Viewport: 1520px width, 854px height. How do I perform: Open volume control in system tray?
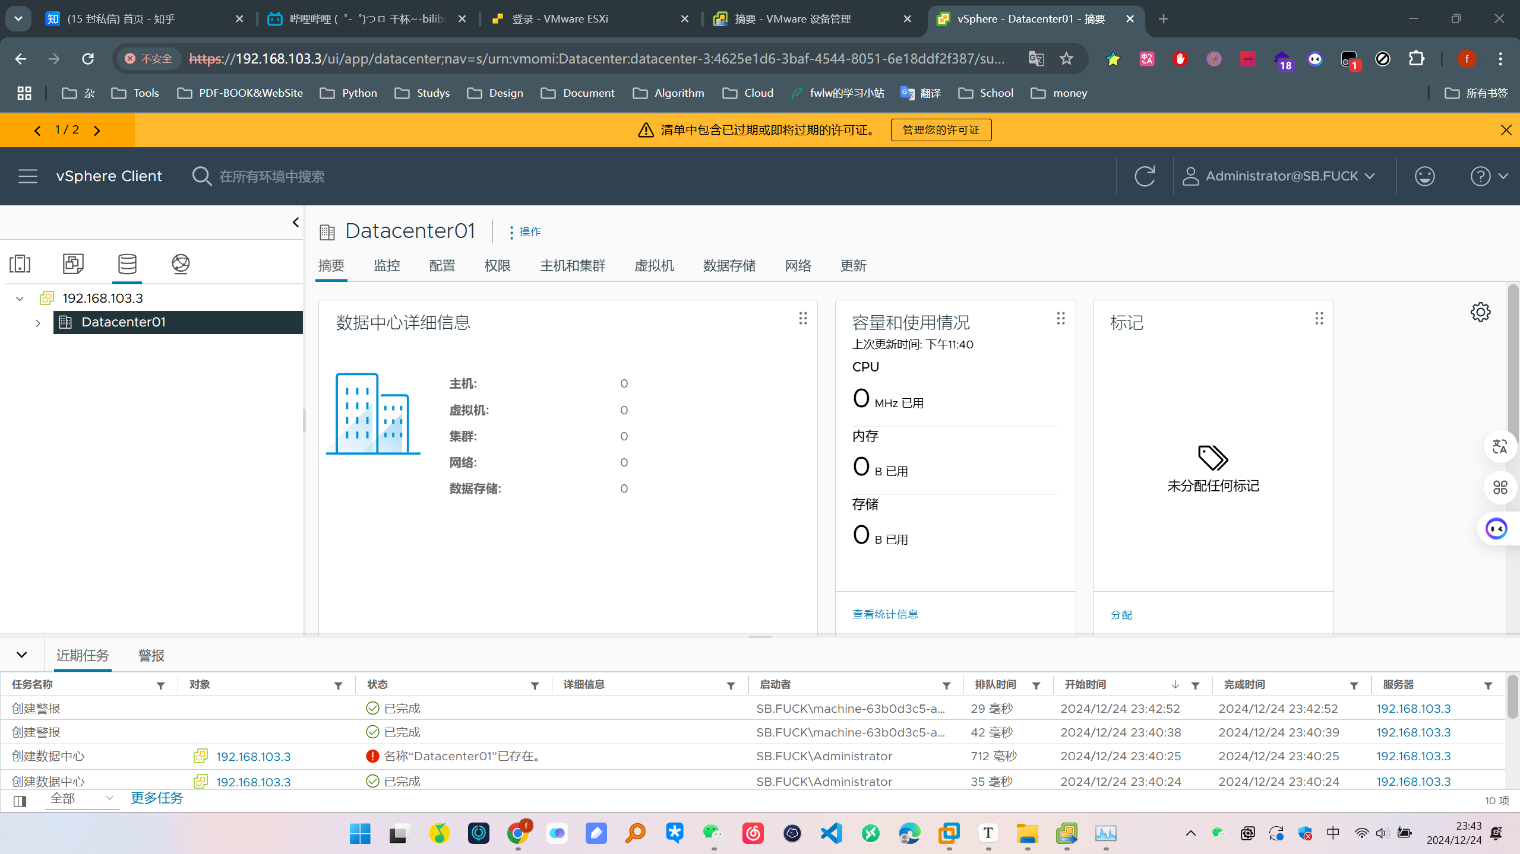point(1382,834)
